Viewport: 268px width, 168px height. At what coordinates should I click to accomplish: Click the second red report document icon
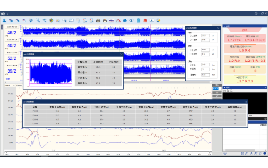91,21
